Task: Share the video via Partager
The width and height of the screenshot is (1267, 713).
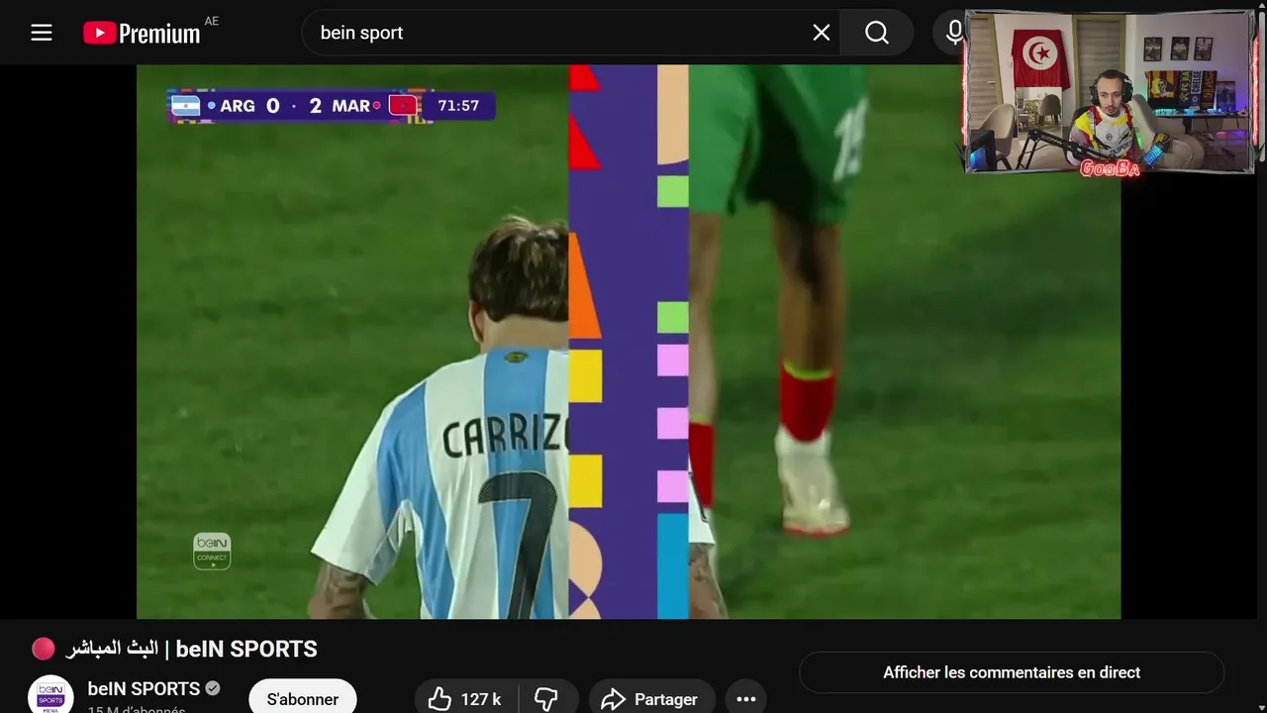Action: [x=652, y=699]
